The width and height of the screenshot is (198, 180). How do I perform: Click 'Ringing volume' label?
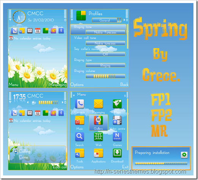[85, 71]
